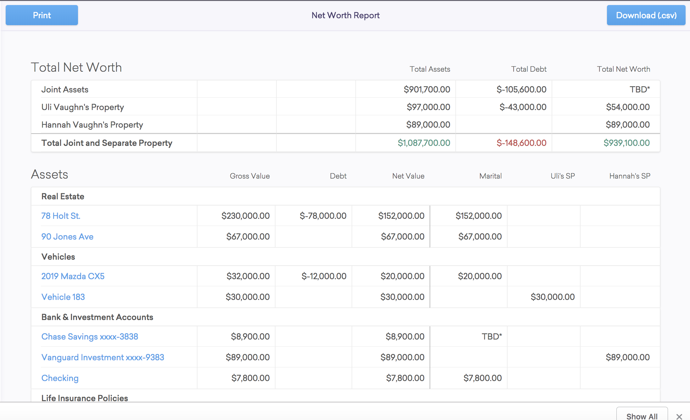Click the $230,000.00 gross value for 78 Holt St.

point(245,216)
